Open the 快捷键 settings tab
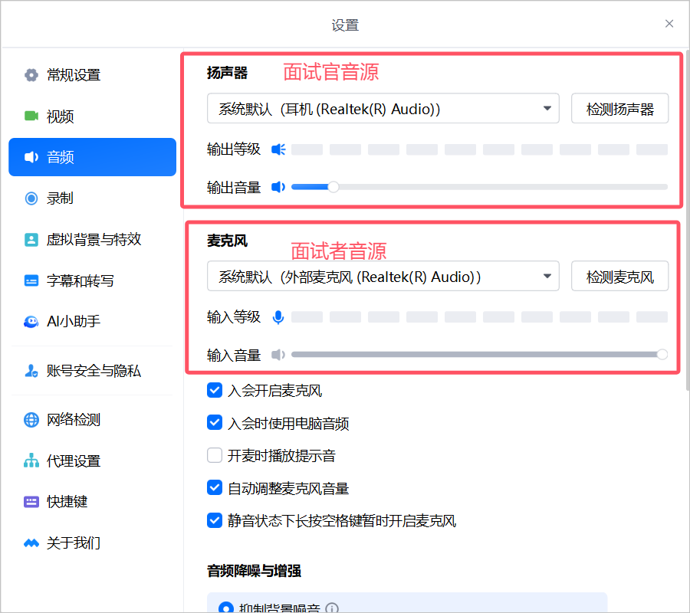Screen dimensions: 690x613 [67, 502]
